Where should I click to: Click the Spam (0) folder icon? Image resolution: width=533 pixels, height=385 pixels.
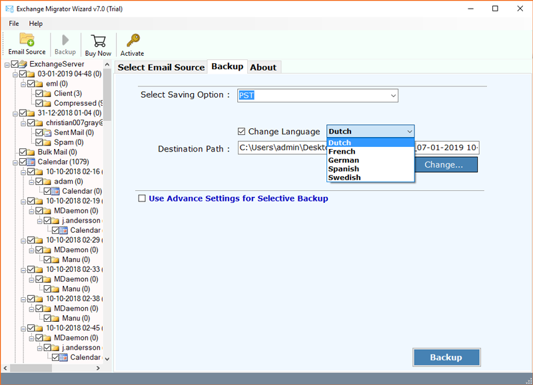pos(47,142)
